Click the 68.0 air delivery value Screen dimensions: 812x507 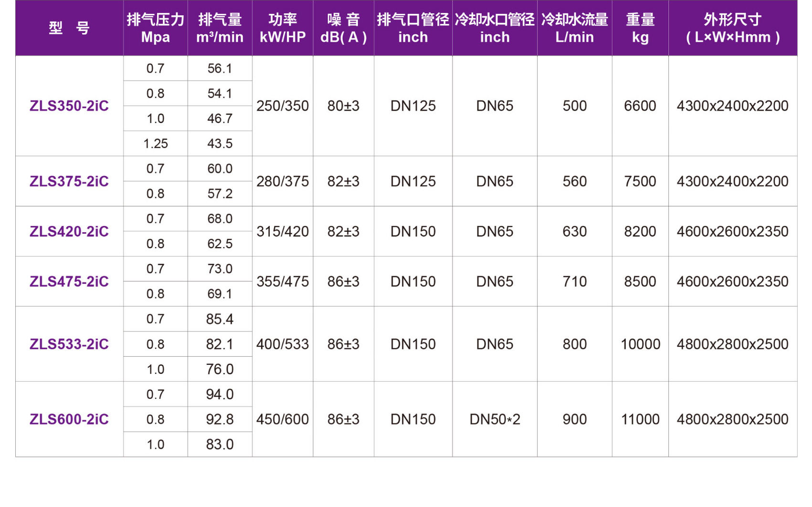220,219
